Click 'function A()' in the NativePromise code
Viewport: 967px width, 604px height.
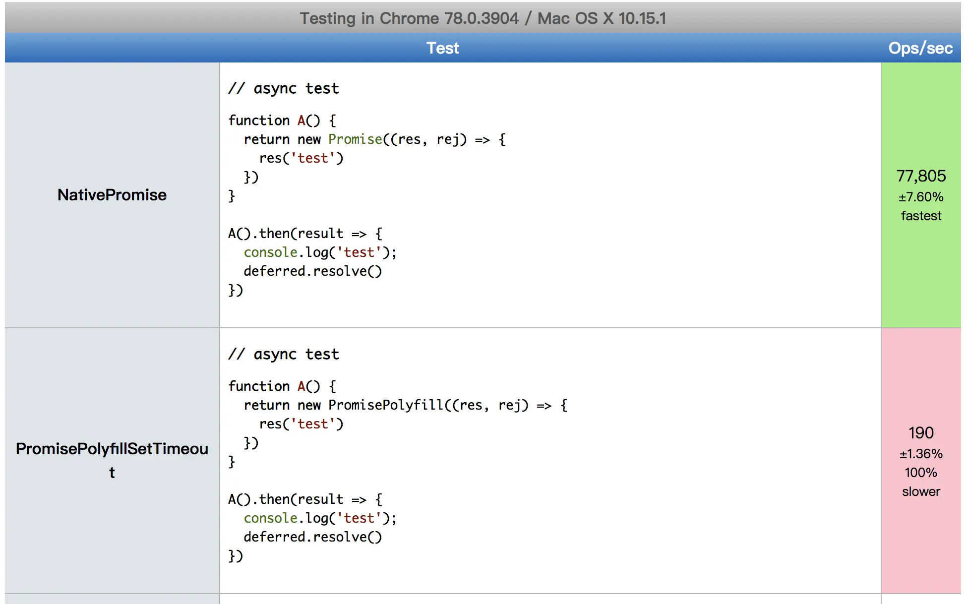[x=274, y=121]
